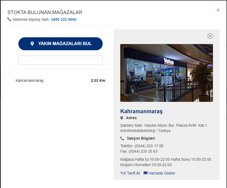This screenshot has height=188, width=227.
Task: Dial the store phone (0344) 225 17 66
Action: (x=152, y=146)
